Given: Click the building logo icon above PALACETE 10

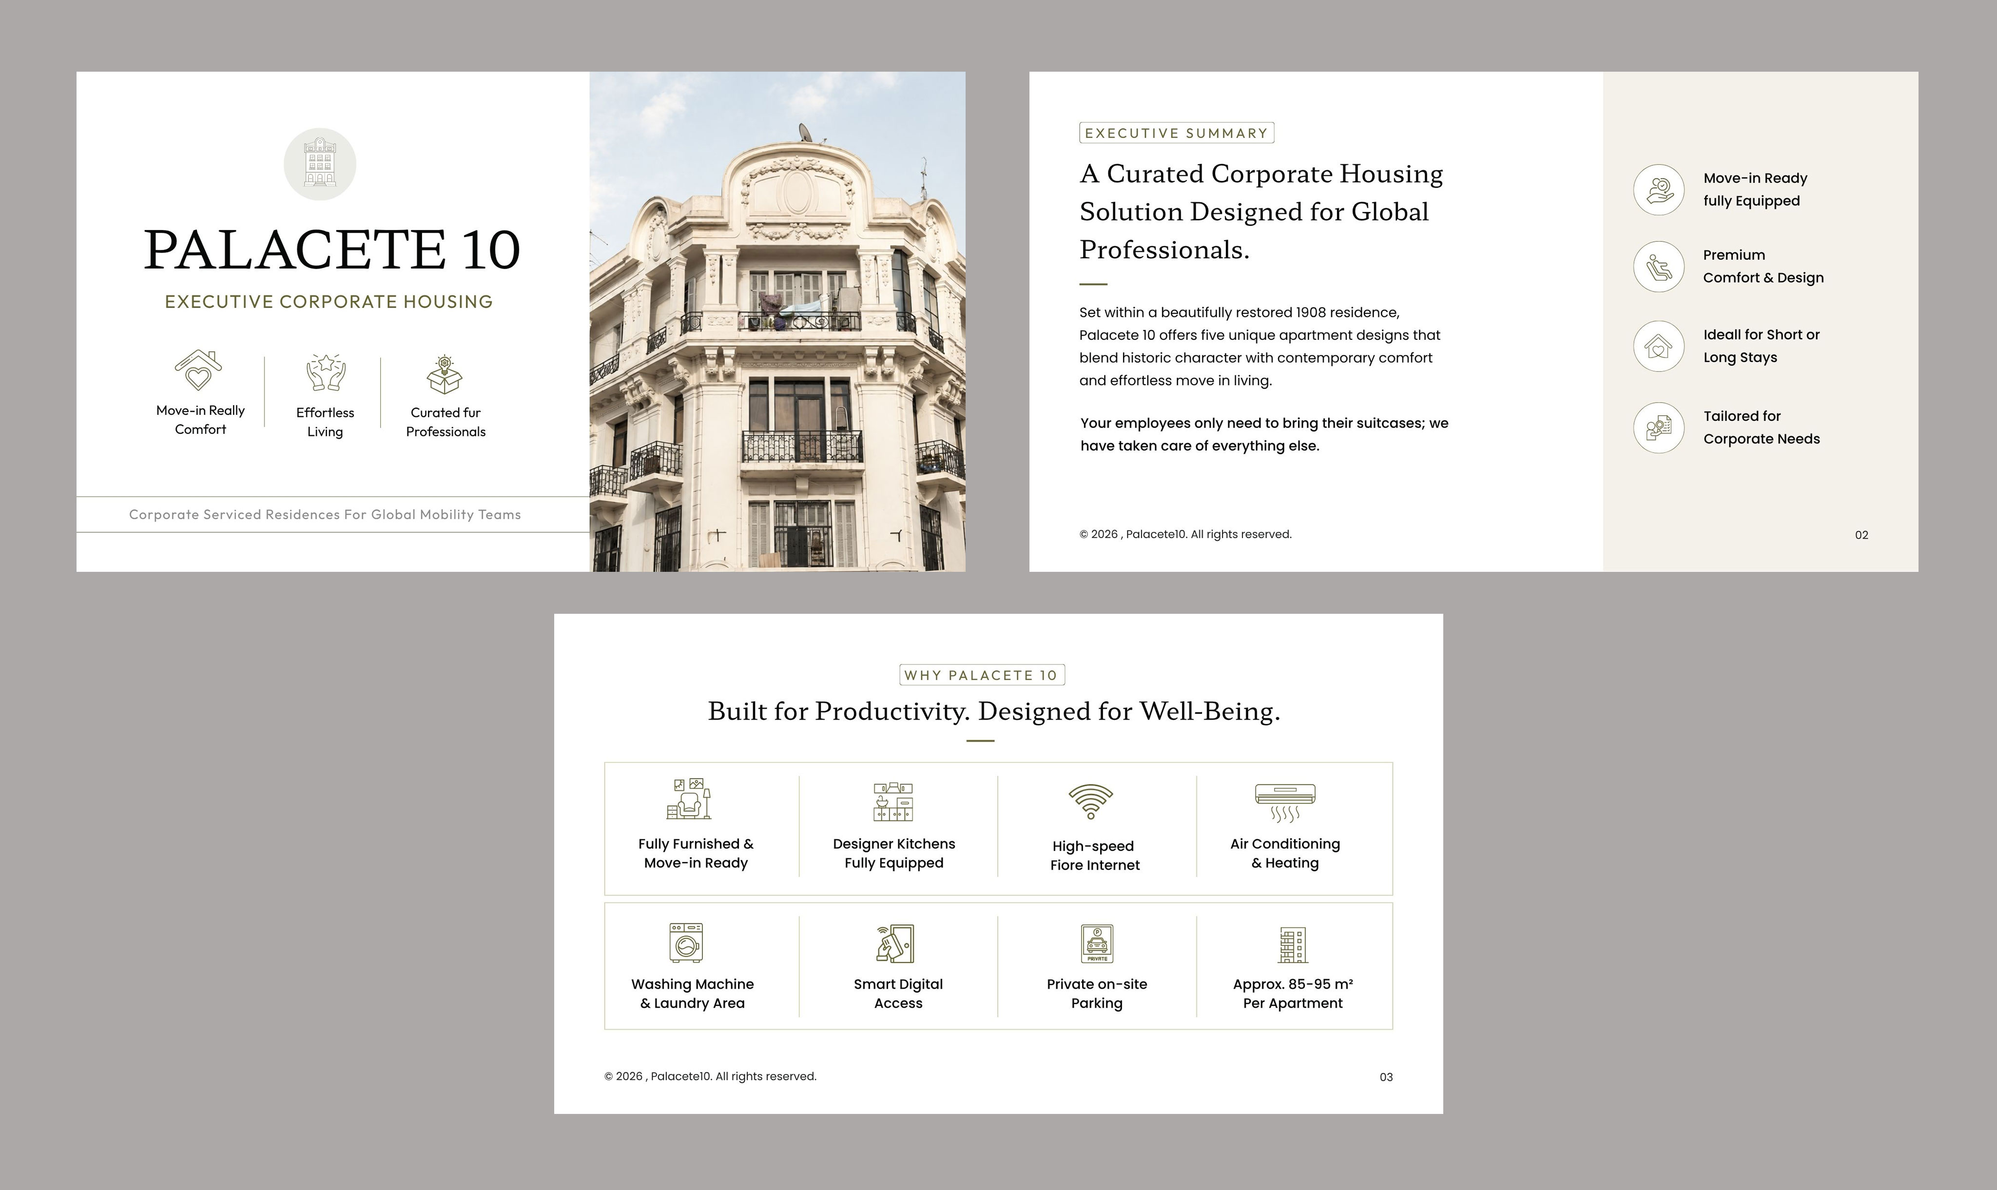Looking at the screenshot, I should (320, 164).
